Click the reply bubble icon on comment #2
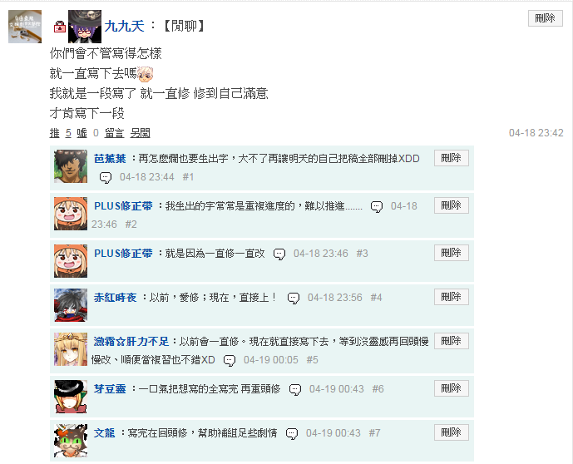The width and height of the screenshot is (573, 464). (x=377, y=207)
